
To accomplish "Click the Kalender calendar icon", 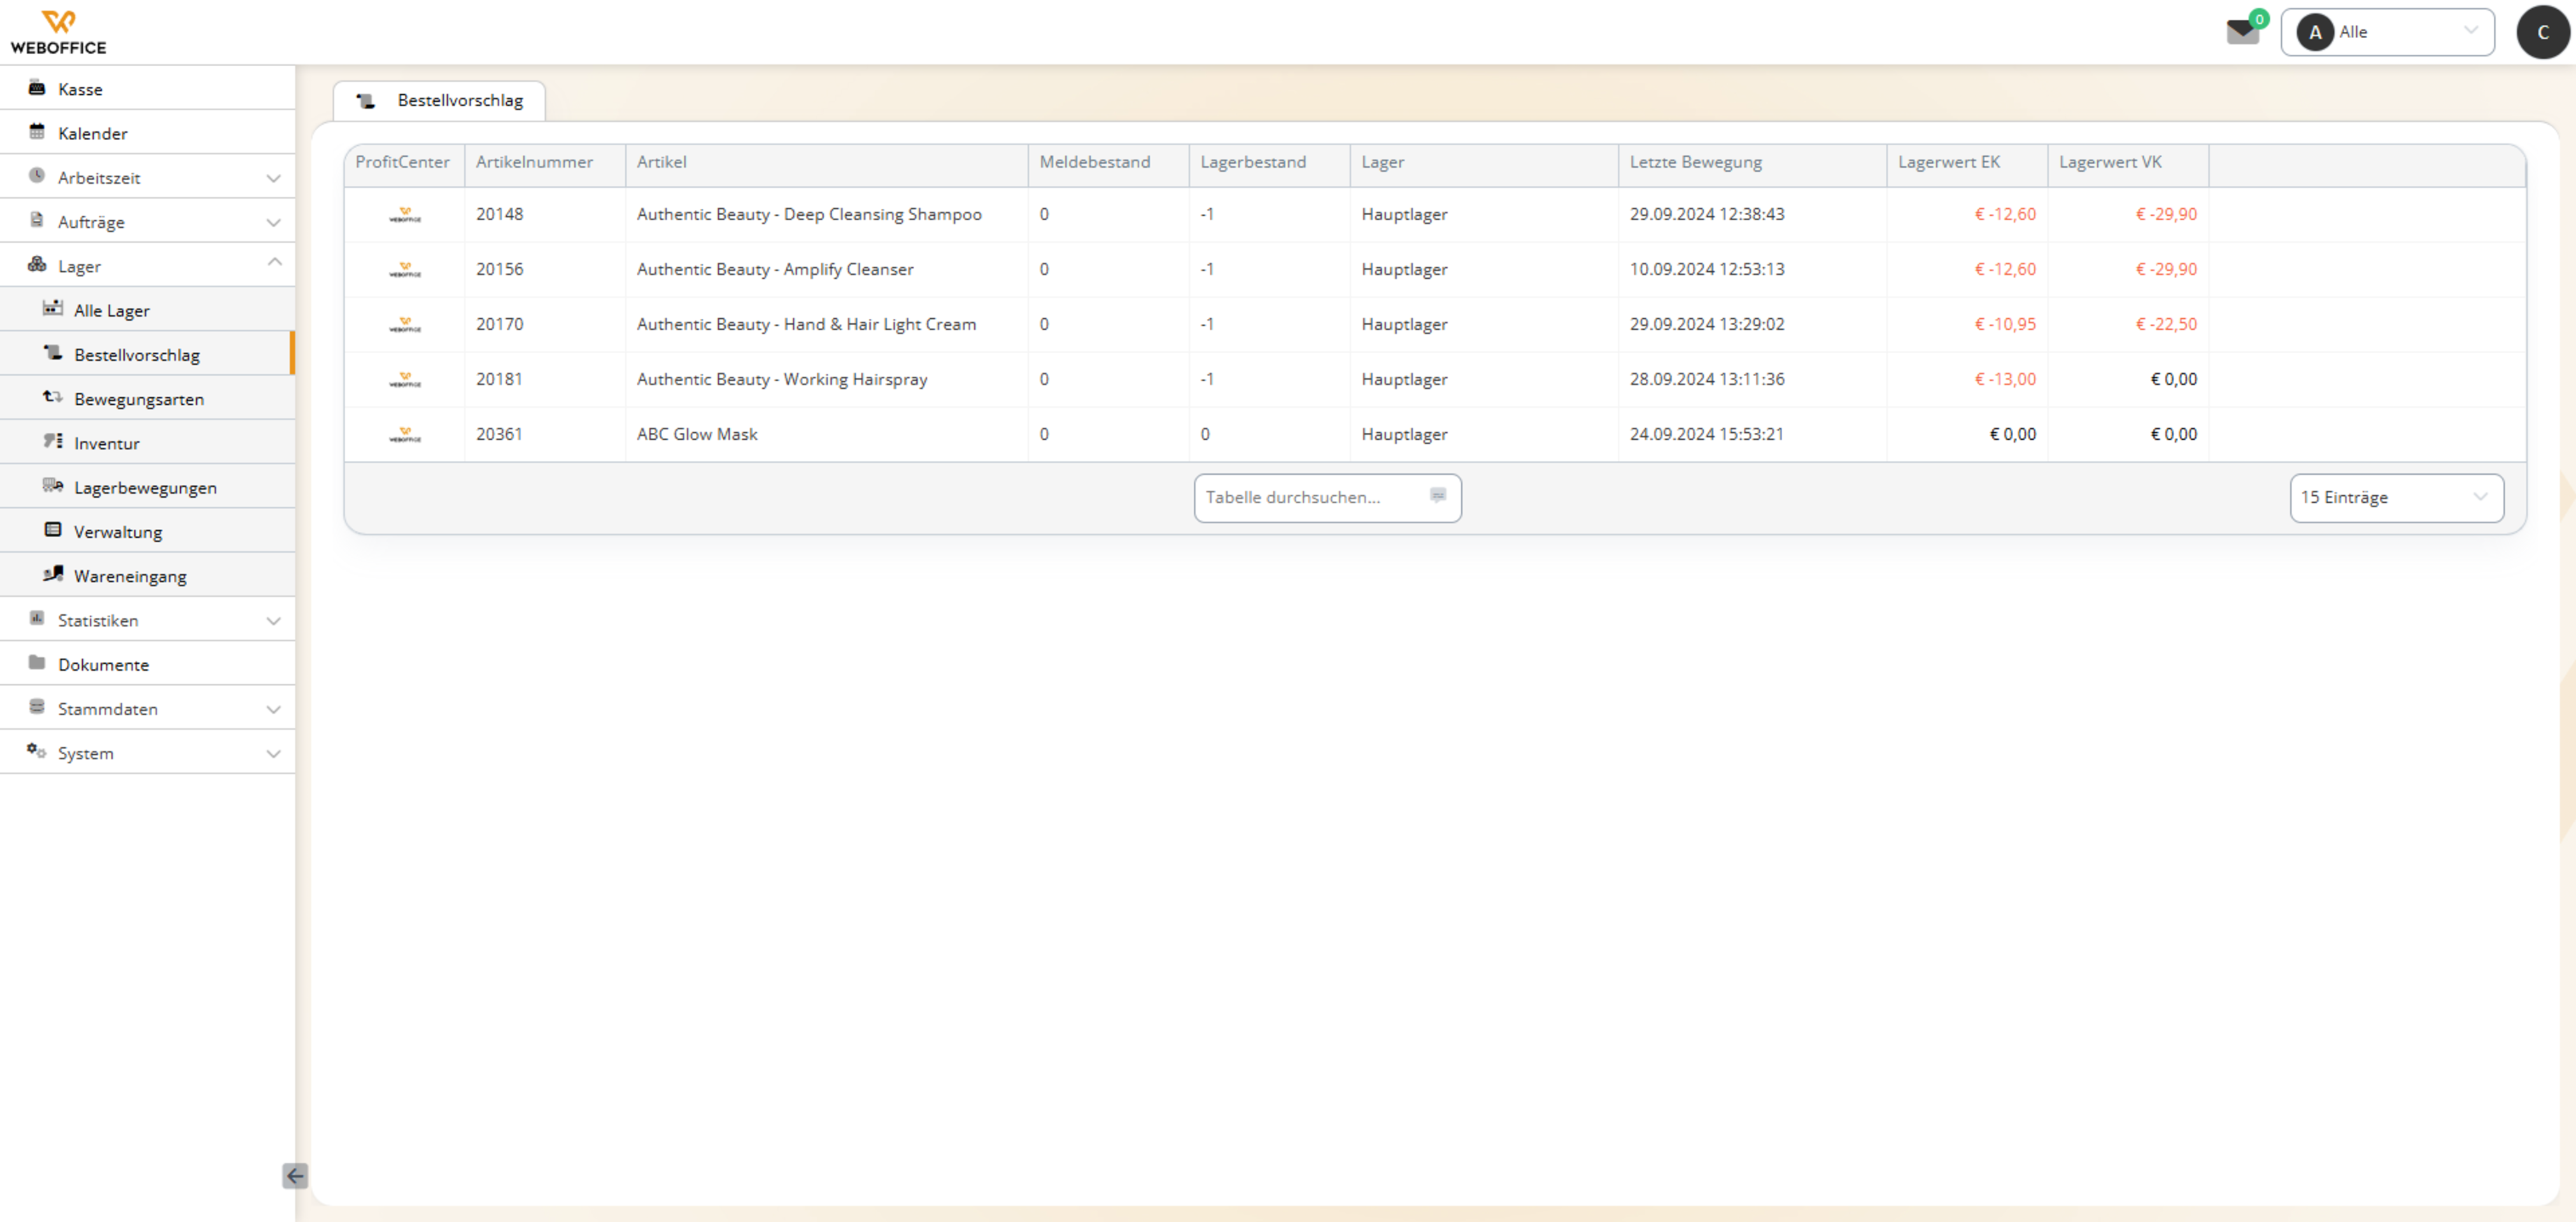I will coord(37,132).
